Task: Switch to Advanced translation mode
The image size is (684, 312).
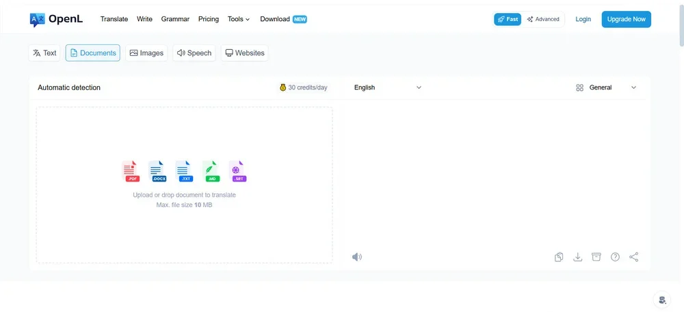Action: (543, 19)
